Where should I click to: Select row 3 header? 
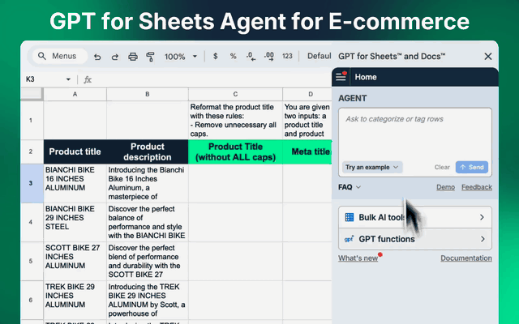point(32,184)
